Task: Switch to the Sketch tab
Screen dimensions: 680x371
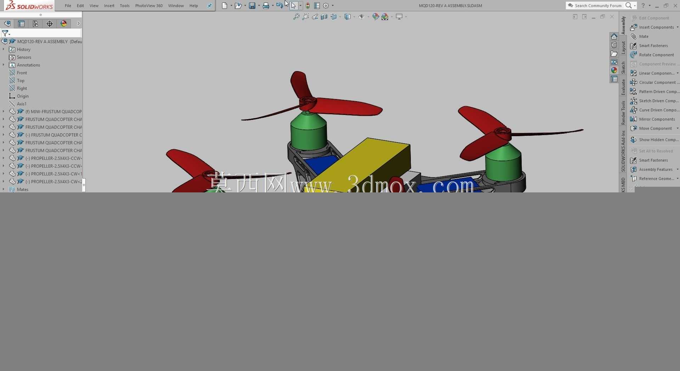Action: tap(623, 68)
